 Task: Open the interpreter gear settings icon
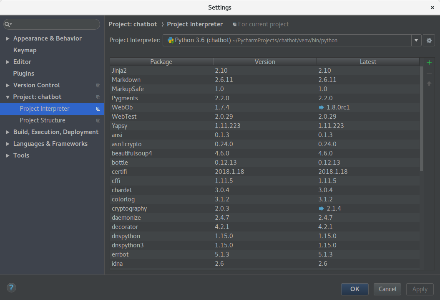pyautogui.click(x=429, y=41)
